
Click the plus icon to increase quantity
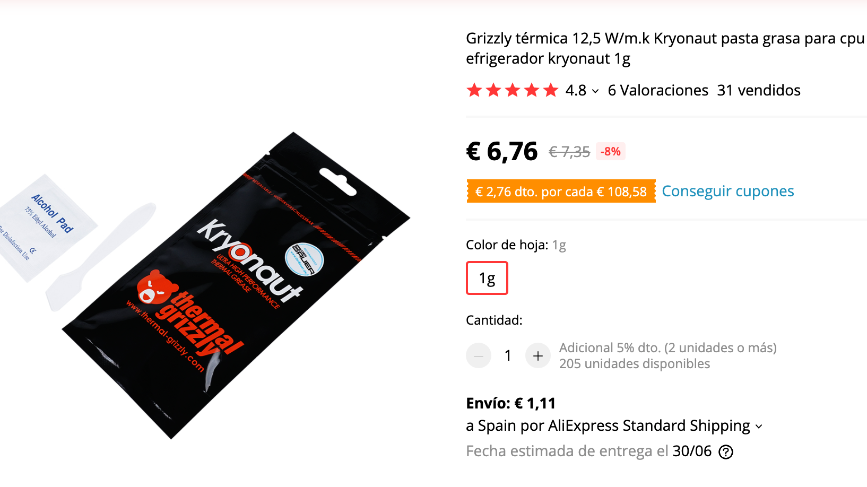coord(537,355)
